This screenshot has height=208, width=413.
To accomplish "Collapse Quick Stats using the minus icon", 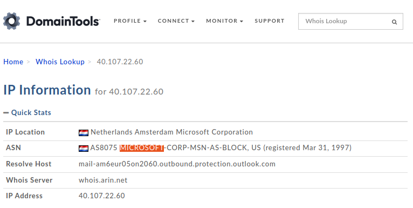I will coord(6,113).
